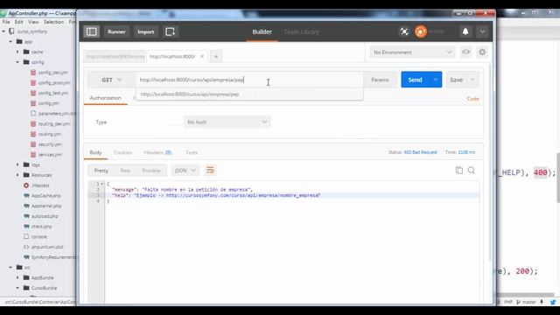
Task: Add a new request tab with plus
Action: 216,56
